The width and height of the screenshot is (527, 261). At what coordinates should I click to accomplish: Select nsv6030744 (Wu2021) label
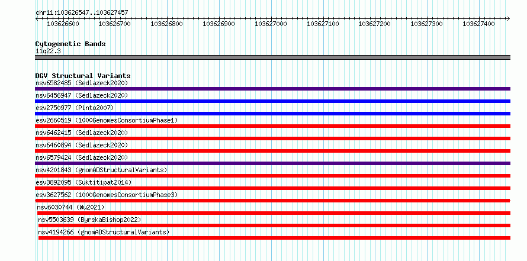pyautogui.click(x=71, y=207)
